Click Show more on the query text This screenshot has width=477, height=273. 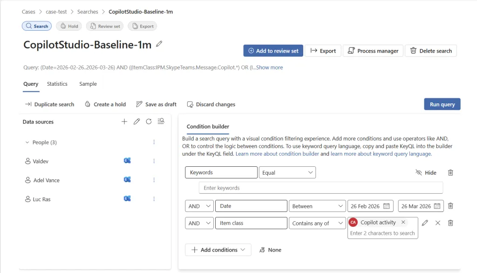point(270,68)
